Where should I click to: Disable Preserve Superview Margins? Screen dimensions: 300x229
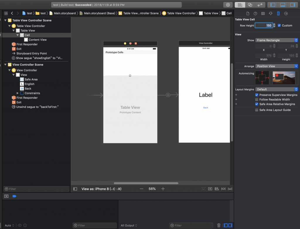pos(257,95)
